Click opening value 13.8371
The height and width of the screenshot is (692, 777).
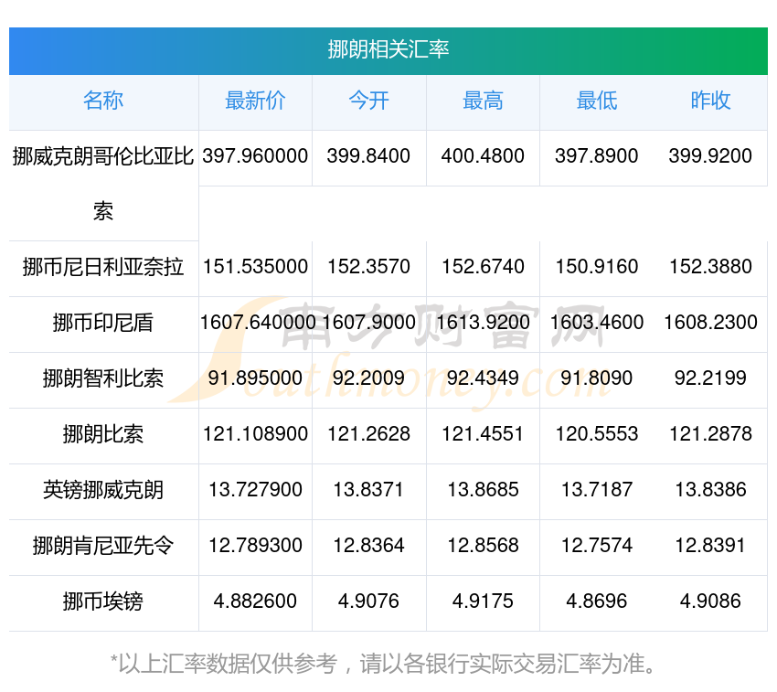tap(368, 490)
